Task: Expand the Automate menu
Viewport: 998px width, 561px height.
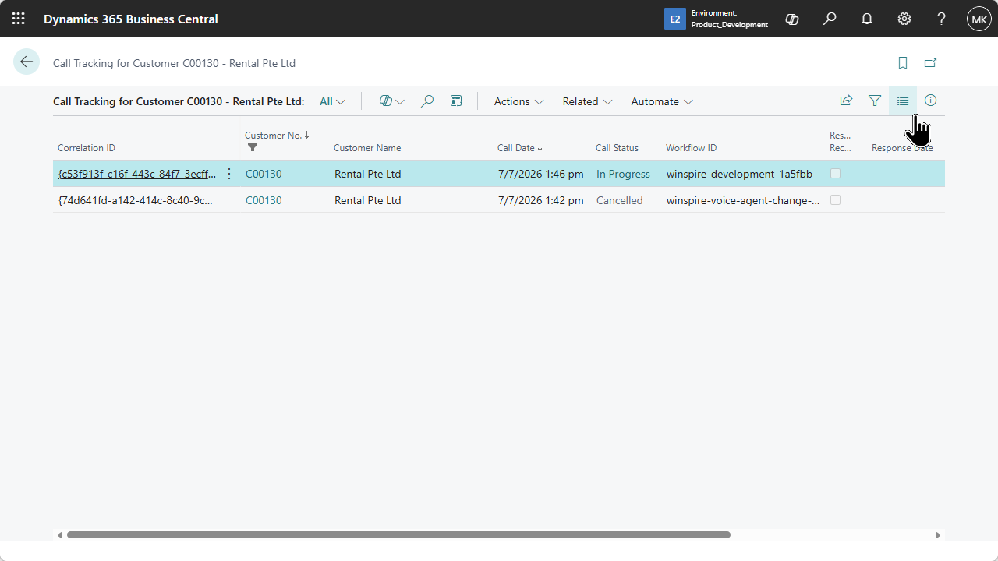Action: coord(662,101)
